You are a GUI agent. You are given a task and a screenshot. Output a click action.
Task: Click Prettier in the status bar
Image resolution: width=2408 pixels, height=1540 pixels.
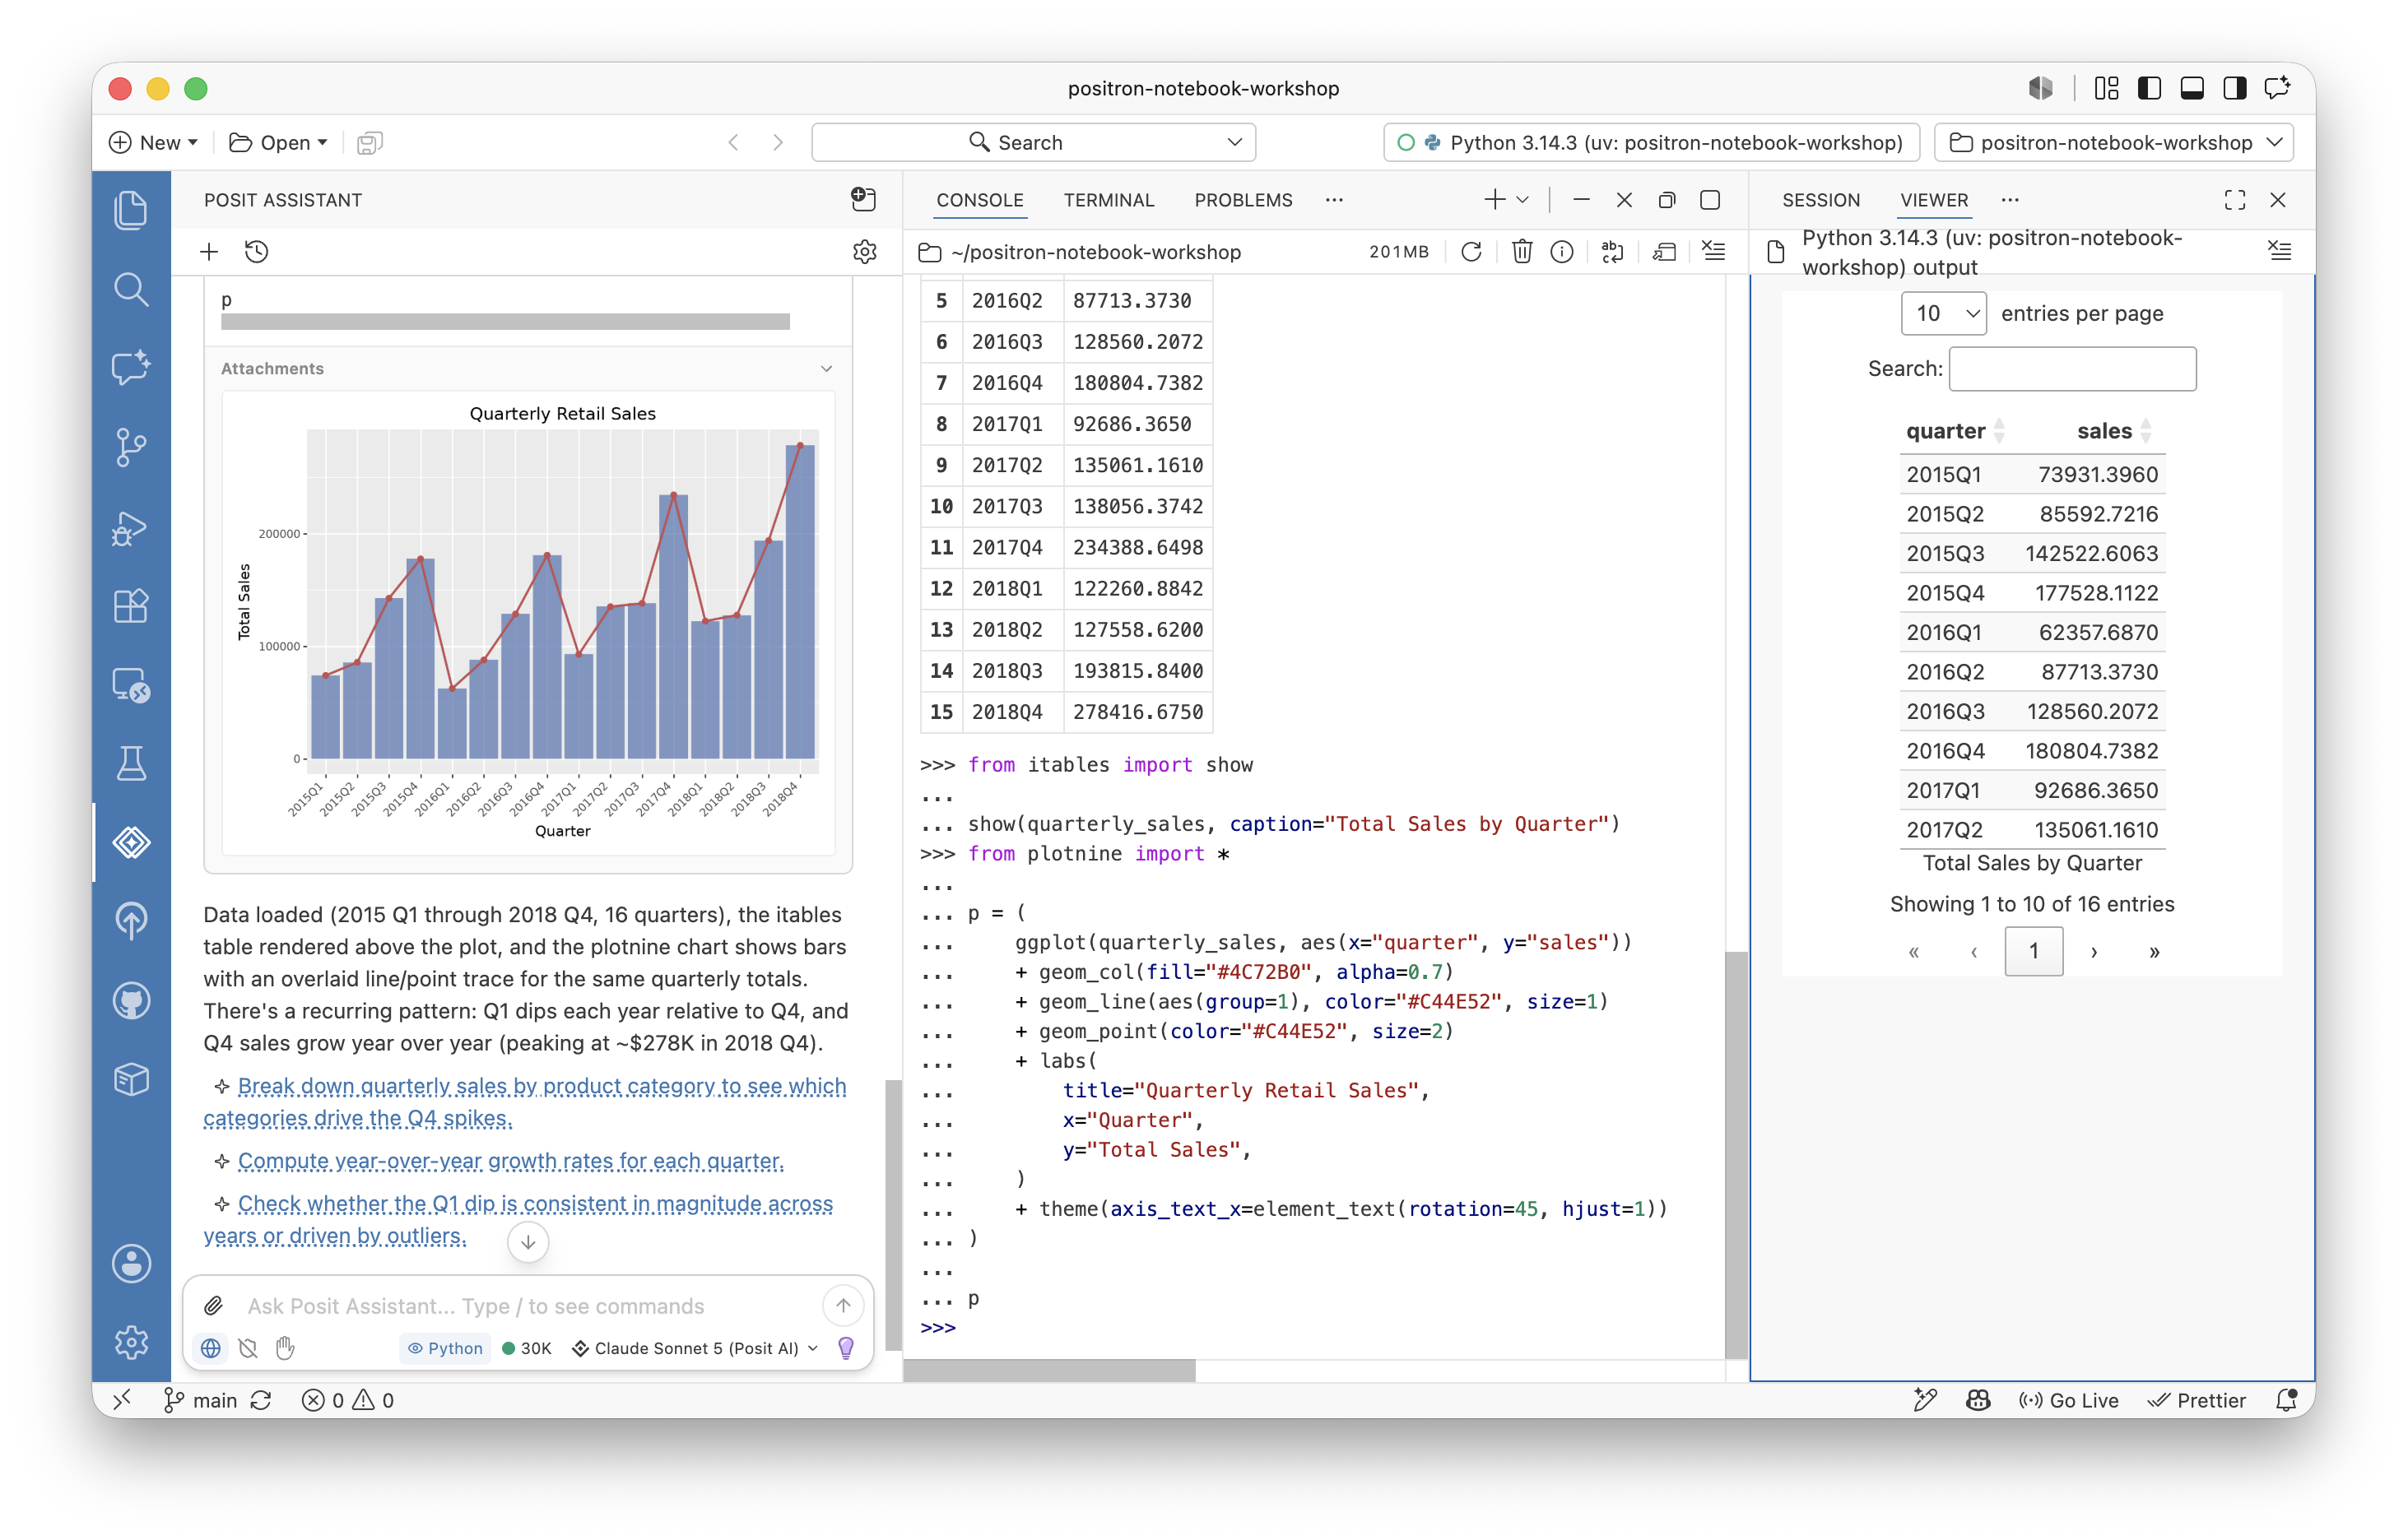pyautogui.click(x=2198, y=1400)
